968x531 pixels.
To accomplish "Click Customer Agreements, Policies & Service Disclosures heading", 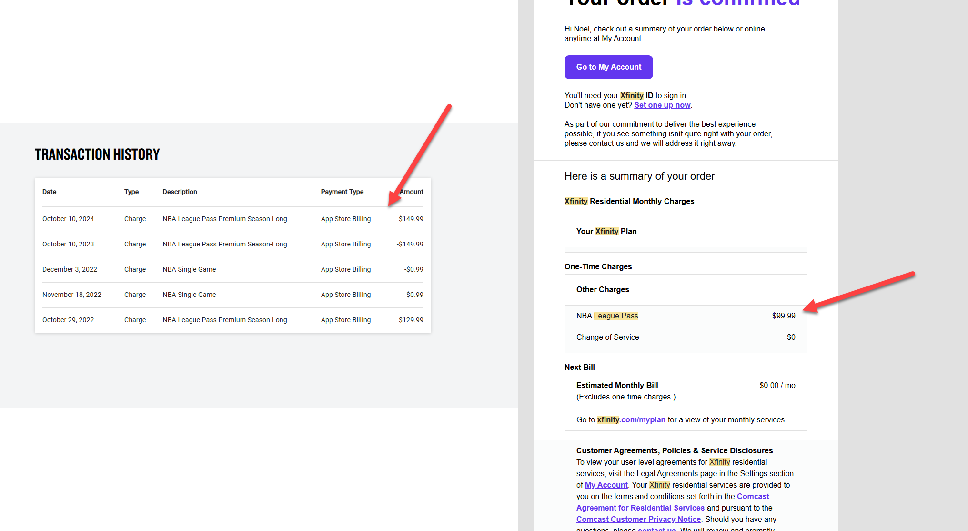I will pos(675,451).
